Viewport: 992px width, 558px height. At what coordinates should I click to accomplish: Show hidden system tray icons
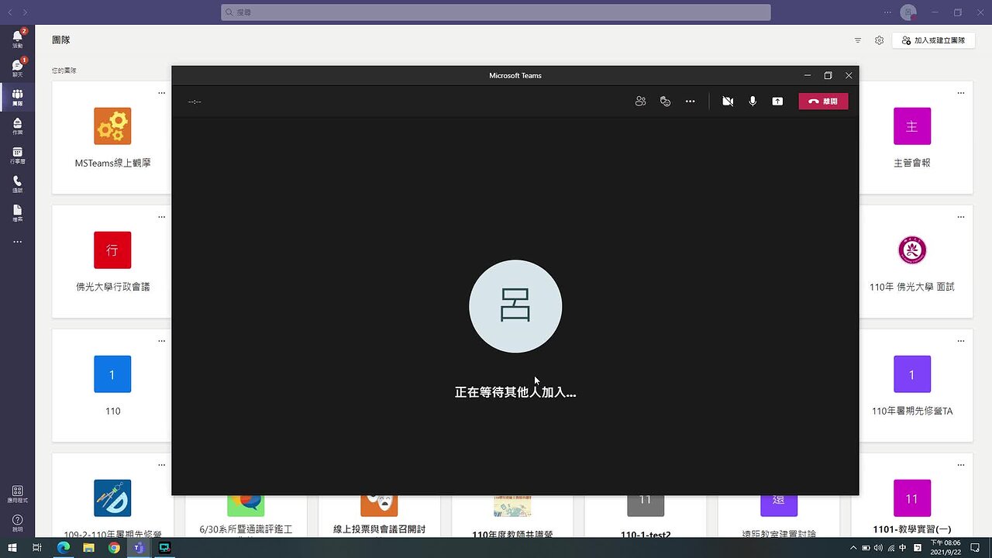coord(853,548)
